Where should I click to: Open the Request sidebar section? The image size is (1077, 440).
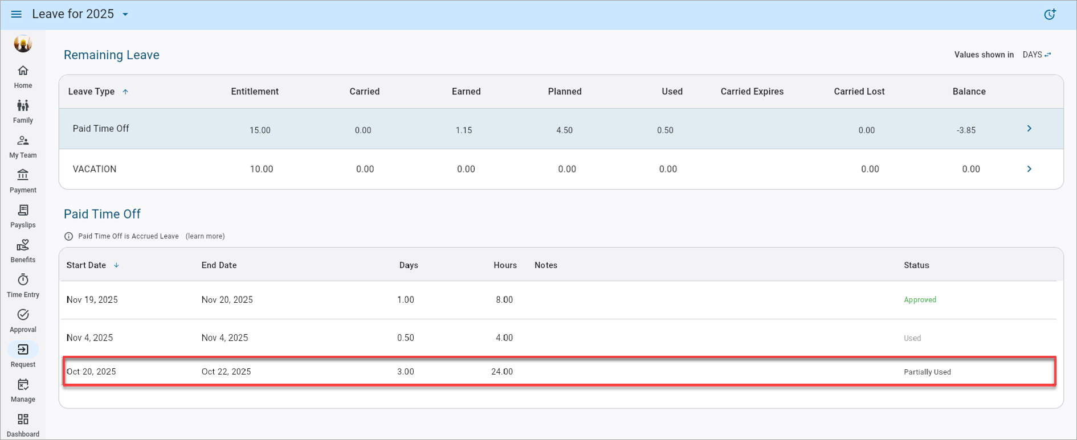point(23,356)
